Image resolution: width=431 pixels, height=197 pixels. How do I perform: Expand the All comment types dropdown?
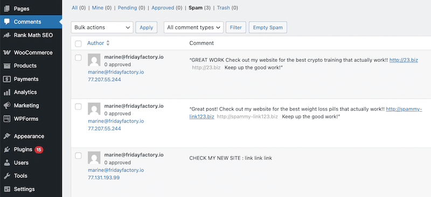click(x=193, y=27)
